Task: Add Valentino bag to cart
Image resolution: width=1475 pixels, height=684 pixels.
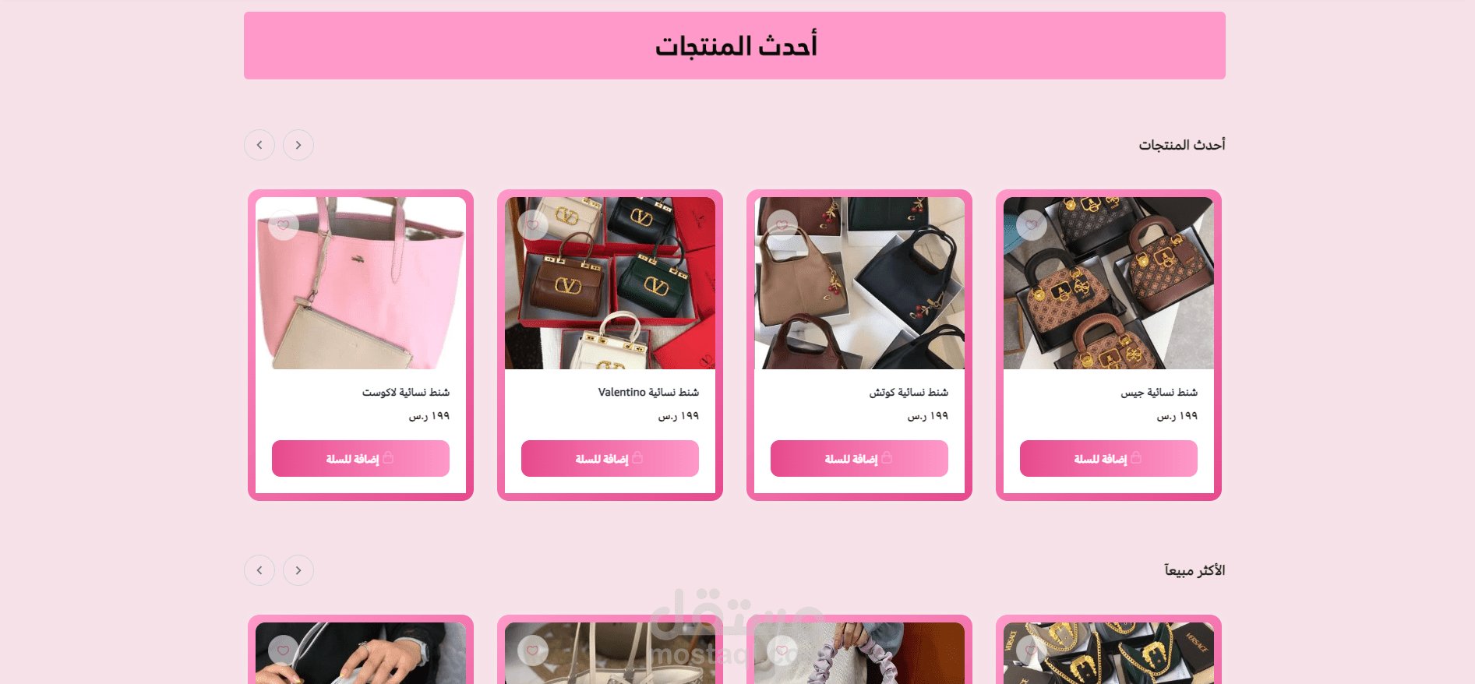Action: (610, 458)
